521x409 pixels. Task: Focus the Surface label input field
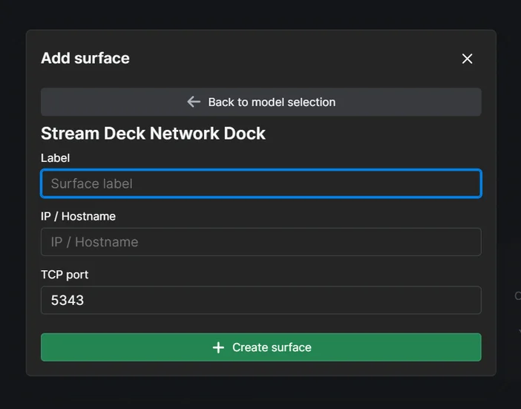click(260, 183)
